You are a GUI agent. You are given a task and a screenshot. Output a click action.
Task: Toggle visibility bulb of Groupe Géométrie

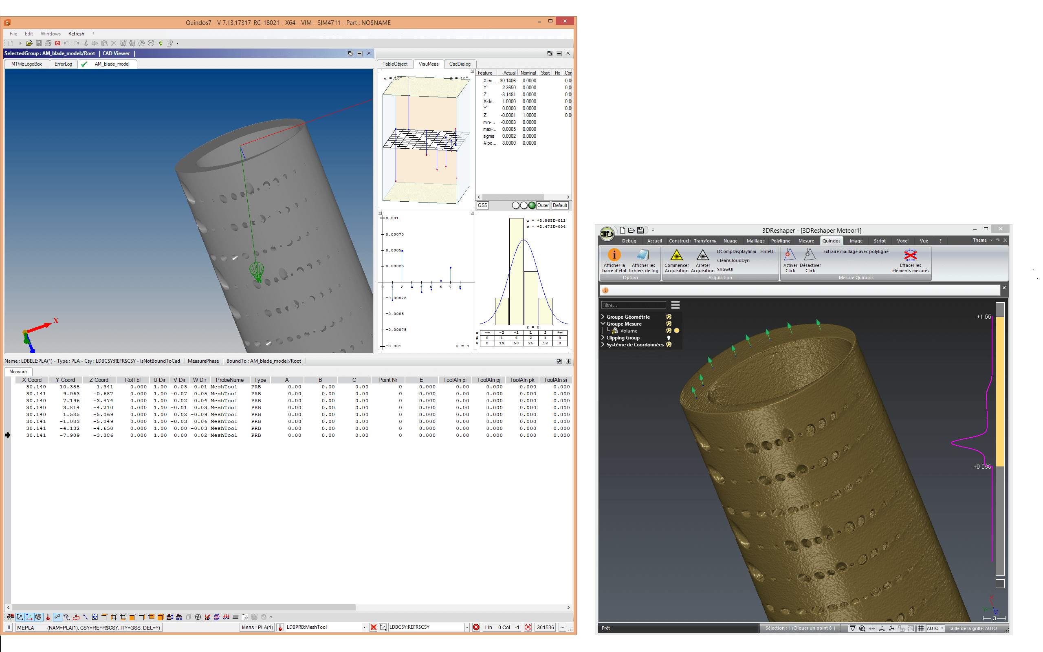[669, 317]
